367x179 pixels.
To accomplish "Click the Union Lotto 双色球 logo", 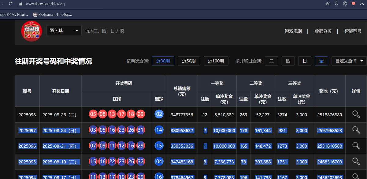I will tap(31, 31).
